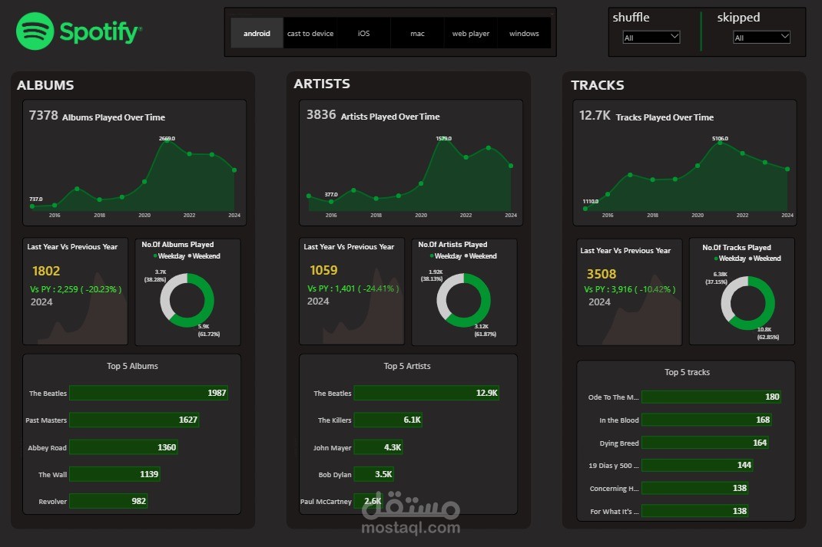Click the Top 5 Artists heading
The height and width of the screenshot is (547, 822).
pos(407,366)
